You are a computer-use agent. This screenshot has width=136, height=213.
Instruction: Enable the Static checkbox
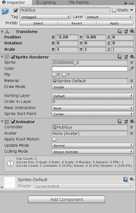[114, 10]
